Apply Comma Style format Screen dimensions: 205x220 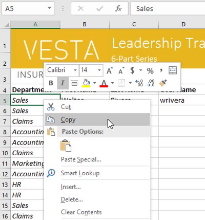[x=161, y=70]
